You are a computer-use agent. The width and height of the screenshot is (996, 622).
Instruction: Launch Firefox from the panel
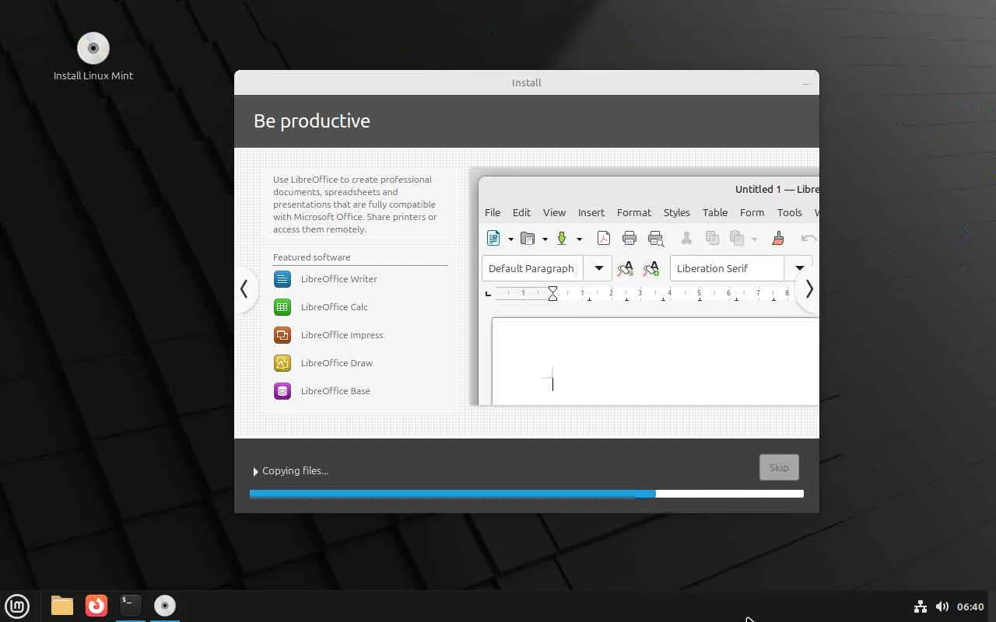(96, 606)
